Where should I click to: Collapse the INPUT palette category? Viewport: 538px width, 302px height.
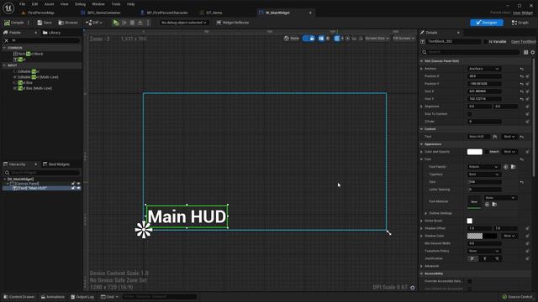click(x=4, y=65)
